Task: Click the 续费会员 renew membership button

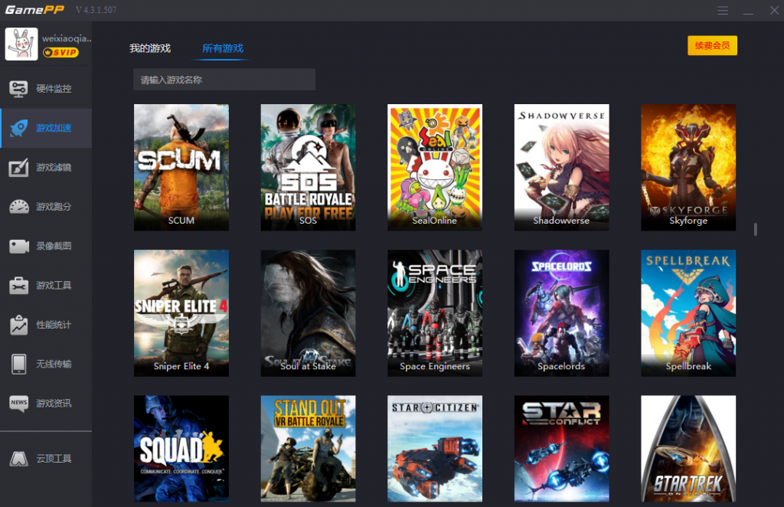Action: coord(712,45)
